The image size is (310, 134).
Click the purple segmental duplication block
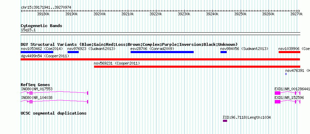coord(225,121)
